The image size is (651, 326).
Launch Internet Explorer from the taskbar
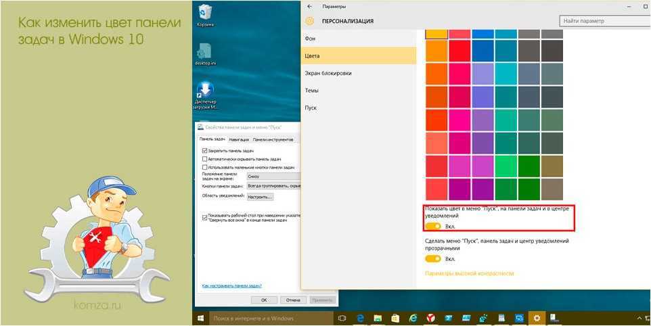pos(413,318)
